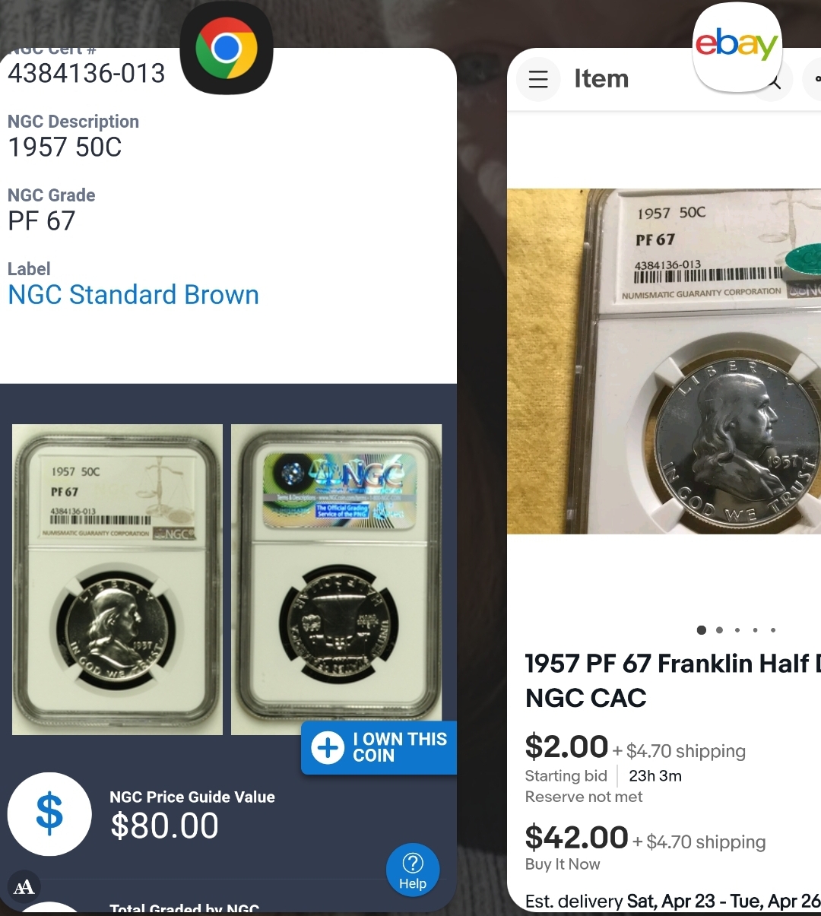This screenshot has width=821, height=916.
Task: Open the eBay hamburger menu
Action: pos(538,78)
